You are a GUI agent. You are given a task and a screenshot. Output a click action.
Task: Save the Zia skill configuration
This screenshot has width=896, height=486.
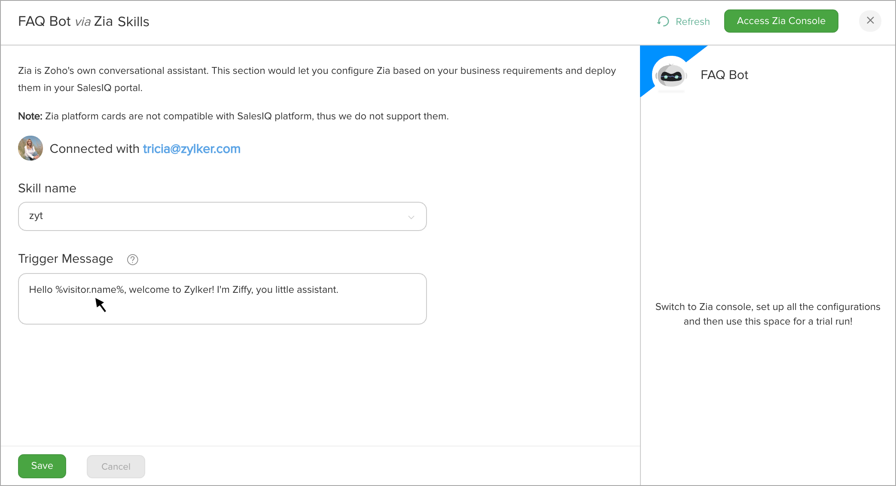[x=42, y=466]
